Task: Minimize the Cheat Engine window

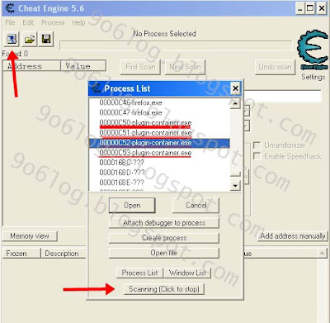Action: [x=300, y=8]
